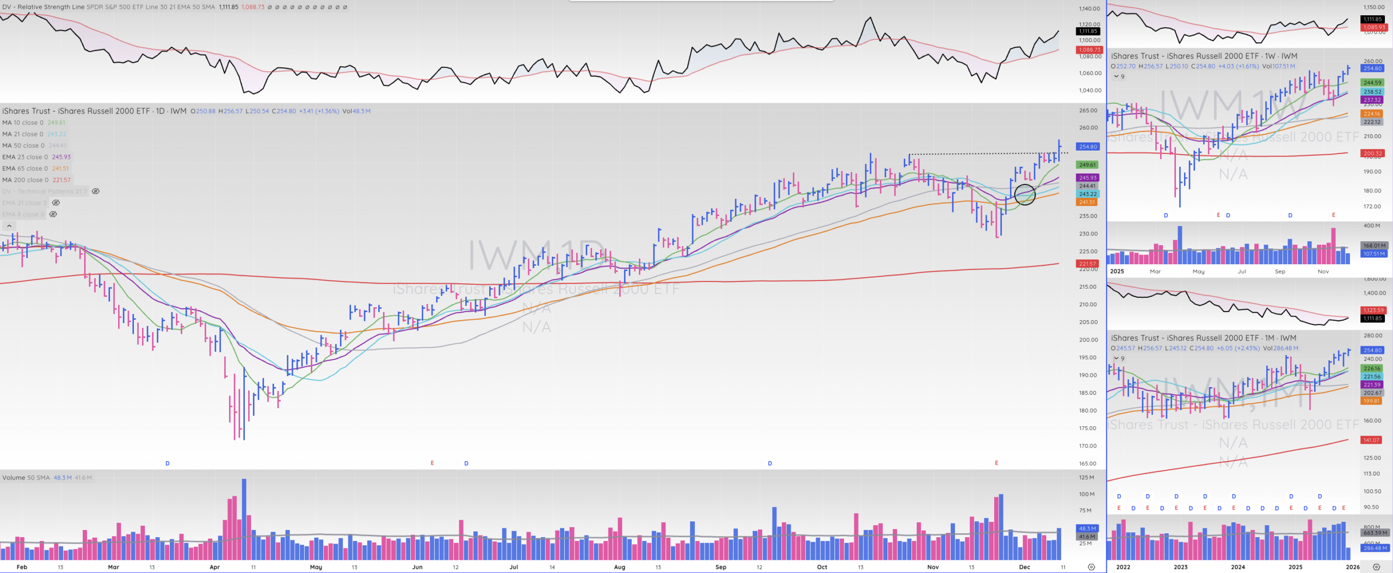Activate the weekly IWM chart title
1393x573 pixels.
pos(1204,56)
